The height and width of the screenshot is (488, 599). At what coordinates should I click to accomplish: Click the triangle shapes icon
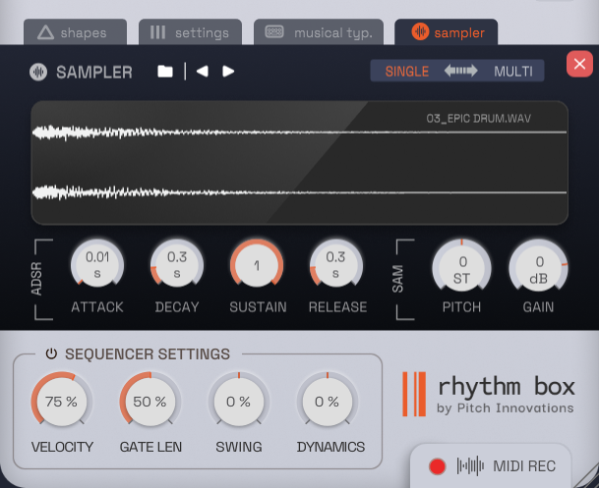45,32
